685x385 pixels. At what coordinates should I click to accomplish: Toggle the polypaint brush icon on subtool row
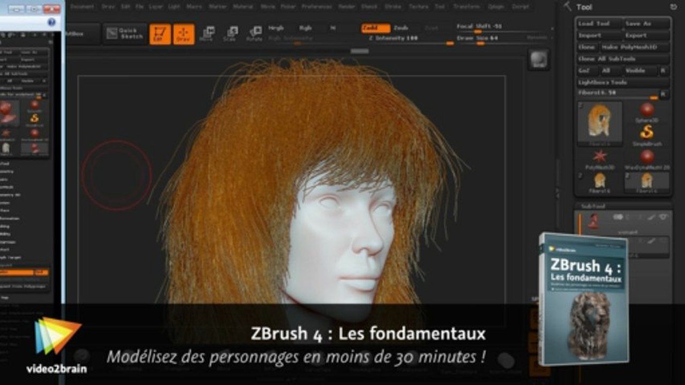tap(651, 217)
